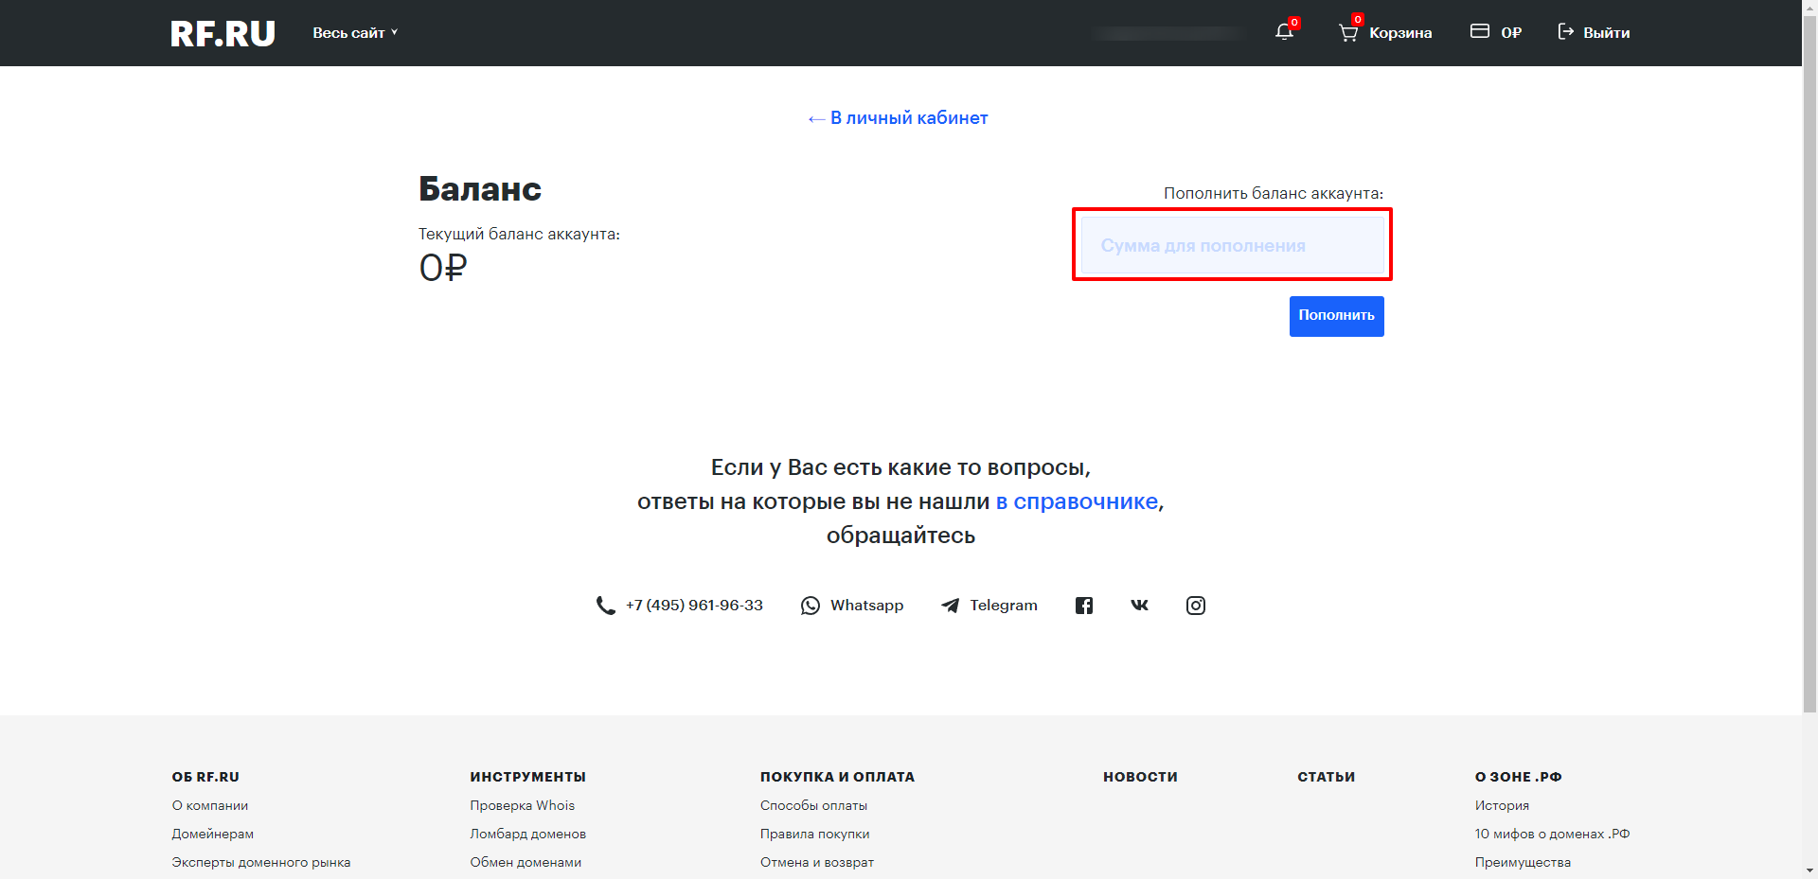Expand the "Весь сайт" dropdown
This screenshot has height=879, width=1818.
pos(355,33)
